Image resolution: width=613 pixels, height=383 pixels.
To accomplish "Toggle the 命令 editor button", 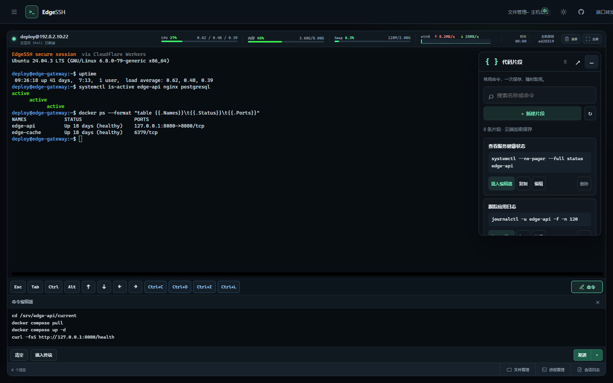I will click(x=587, y=287).
